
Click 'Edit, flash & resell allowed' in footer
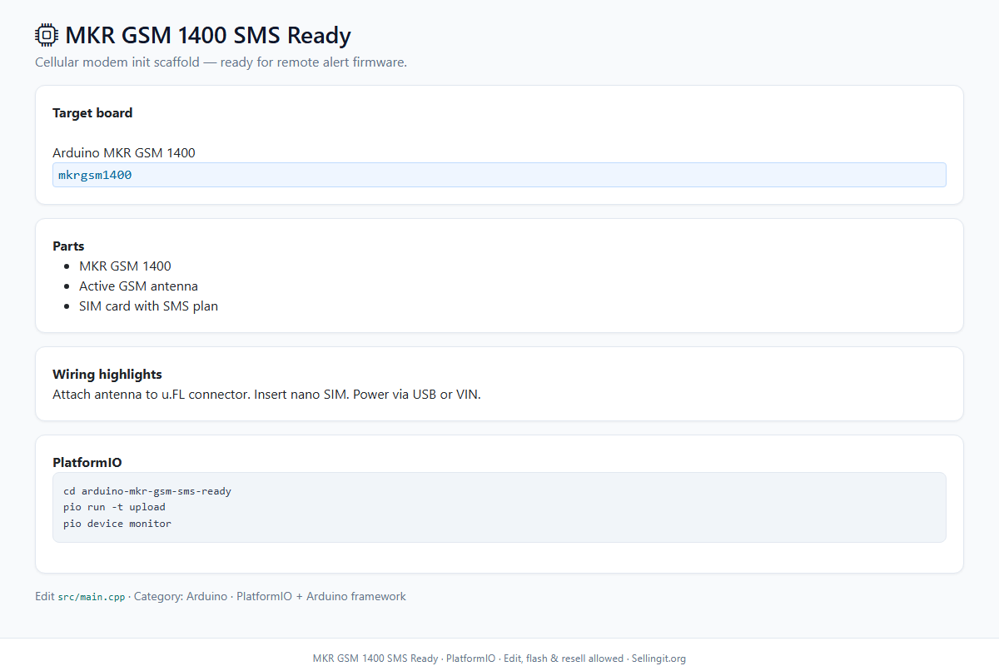coord(564,659)
